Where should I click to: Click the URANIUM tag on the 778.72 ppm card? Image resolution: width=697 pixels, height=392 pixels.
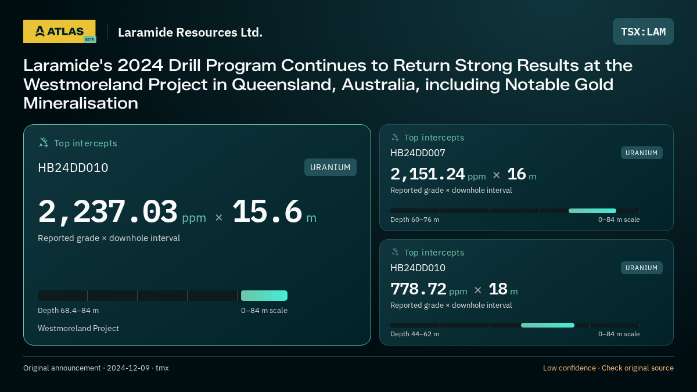click(642, 268)
